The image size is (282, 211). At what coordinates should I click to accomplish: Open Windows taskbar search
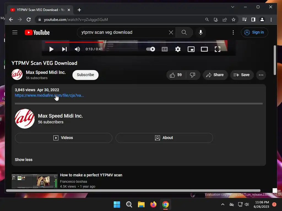[129, 204]
